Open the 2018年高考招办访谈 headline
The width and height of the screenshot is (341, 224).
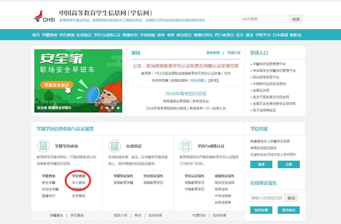186,94
